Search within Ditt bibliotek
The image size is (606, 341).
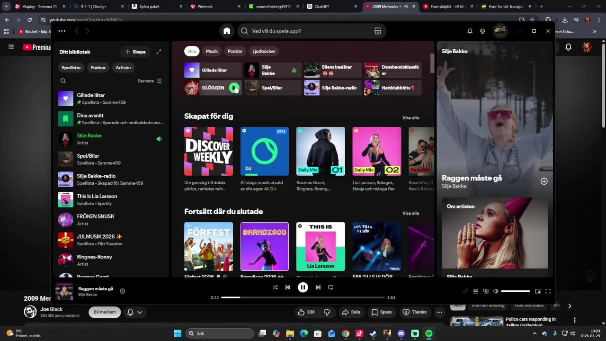[x=63, y=81]
